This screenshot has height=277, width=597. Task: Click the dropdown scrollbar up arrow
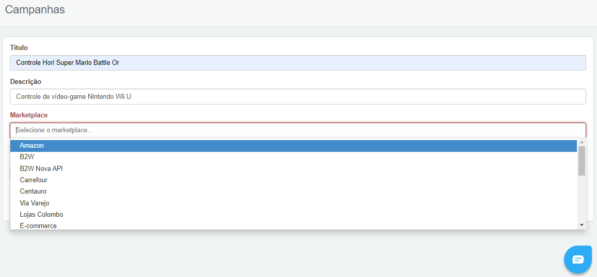click(x=582, y=142)
